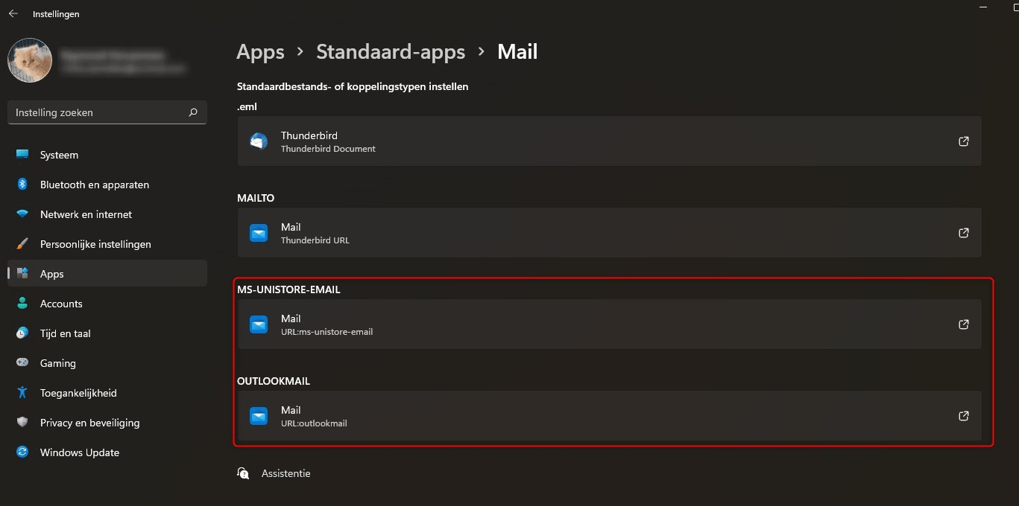Screen dimensions: 1019x506
Task: Go back with the arrow beside Instellingen
Action: coord(13,13)
